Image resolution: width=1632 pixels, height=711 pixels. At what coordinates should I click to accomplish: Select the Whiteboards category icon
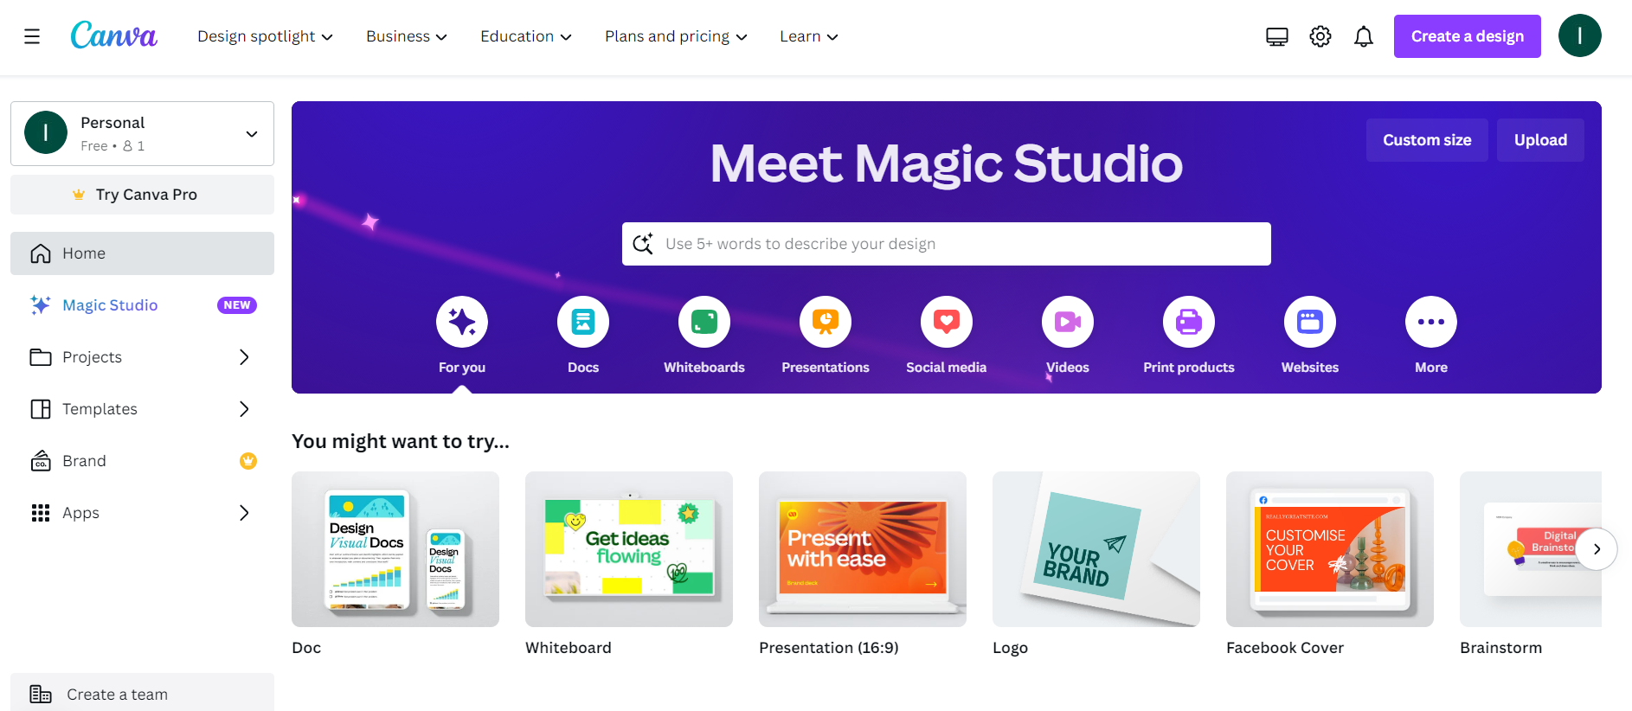pos(704,322)
